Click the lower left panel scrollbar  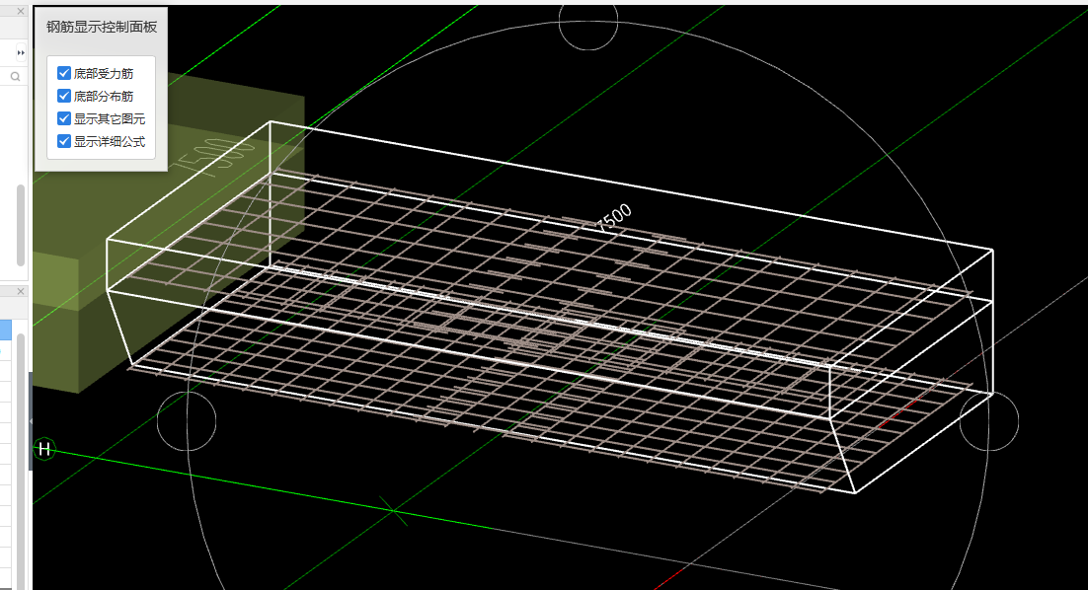(x=21, y=461)
